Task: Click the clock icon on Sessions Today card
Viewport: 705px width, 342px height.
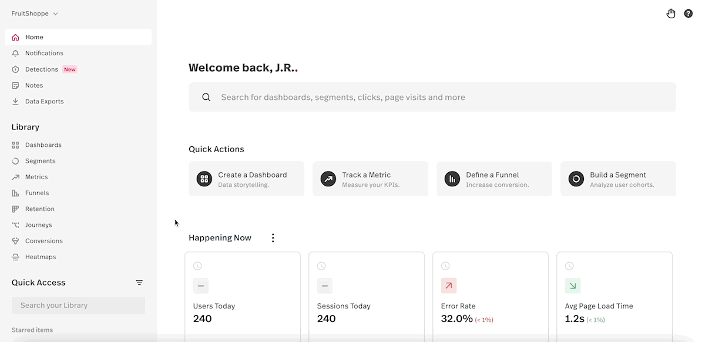Action: (x=321, y=266)
